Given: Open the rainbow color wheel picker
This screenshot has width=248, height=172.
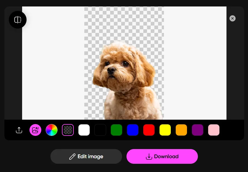Looking at the screenshot, I should pyautogui.click(x=52, y=130).
